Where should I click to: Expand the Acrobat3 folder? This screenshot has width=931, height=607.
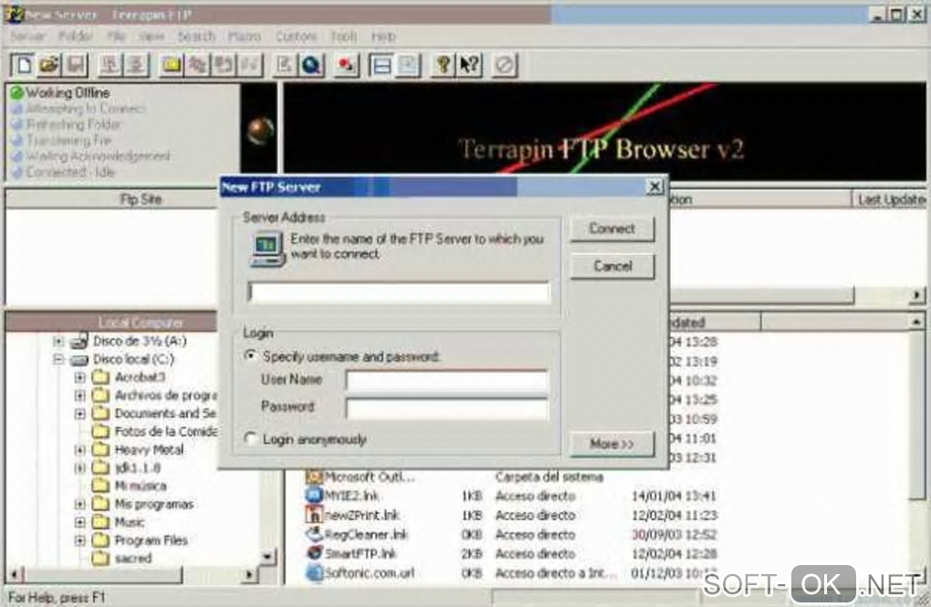pyautogui.click(x=79, y=377)
